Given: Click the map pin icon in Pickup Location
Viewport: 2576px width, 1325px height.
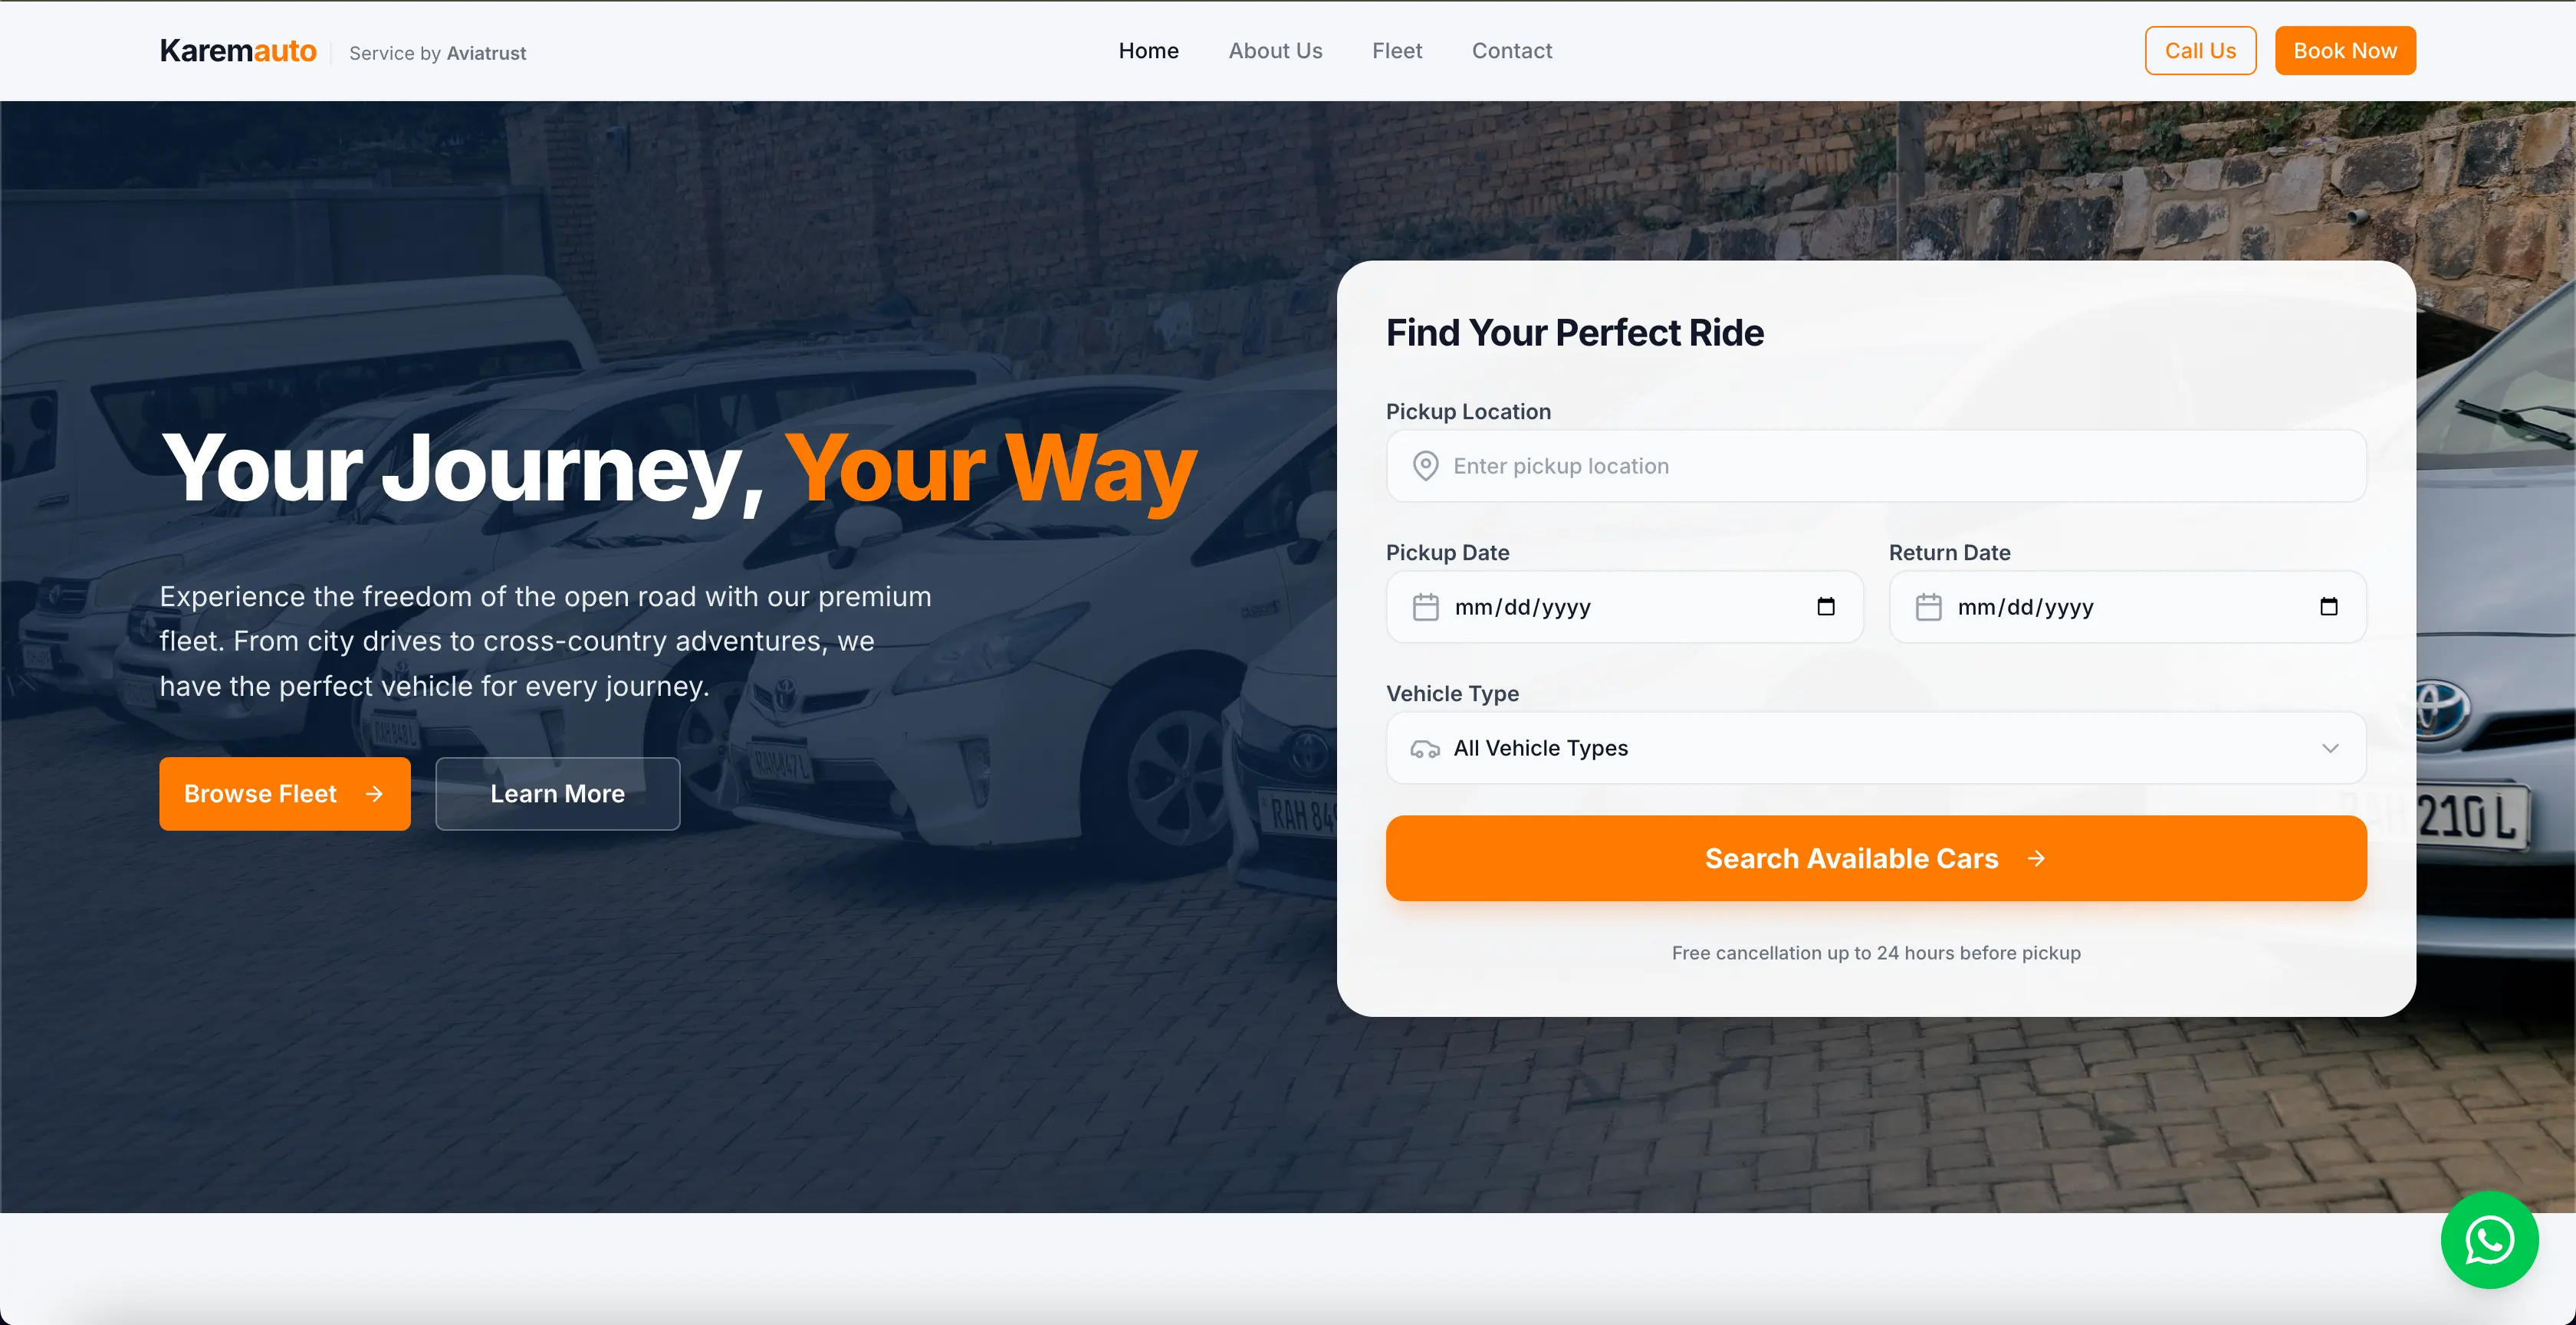Looking at the screenshot, I should 1425,466.
